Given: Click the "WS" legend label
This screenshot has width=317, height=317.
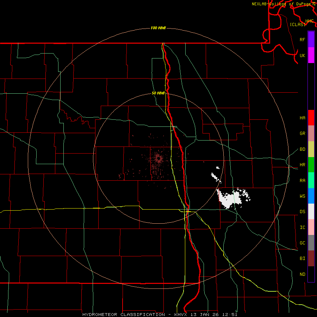Looking at the screenshot, I should pyautogui.click(x=302, y=196).
